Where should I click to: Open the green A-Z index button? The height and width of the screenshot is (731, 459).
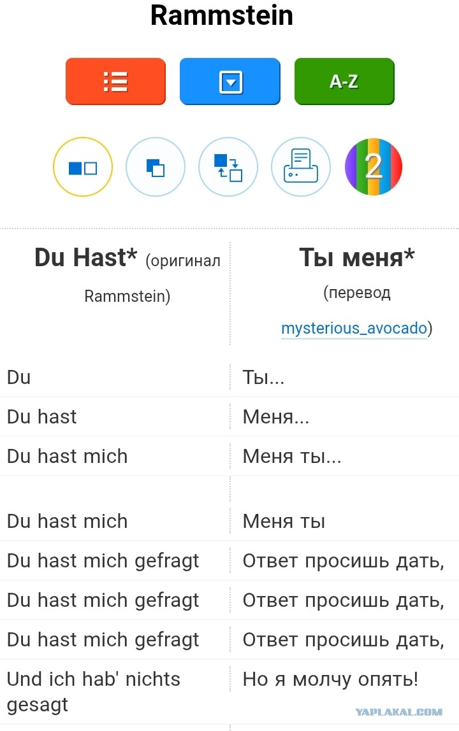344,82
